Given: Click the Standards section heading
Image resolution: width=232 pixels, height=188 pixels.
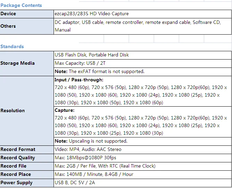Looking at the screenshot, I should click(x=12, y=46).
